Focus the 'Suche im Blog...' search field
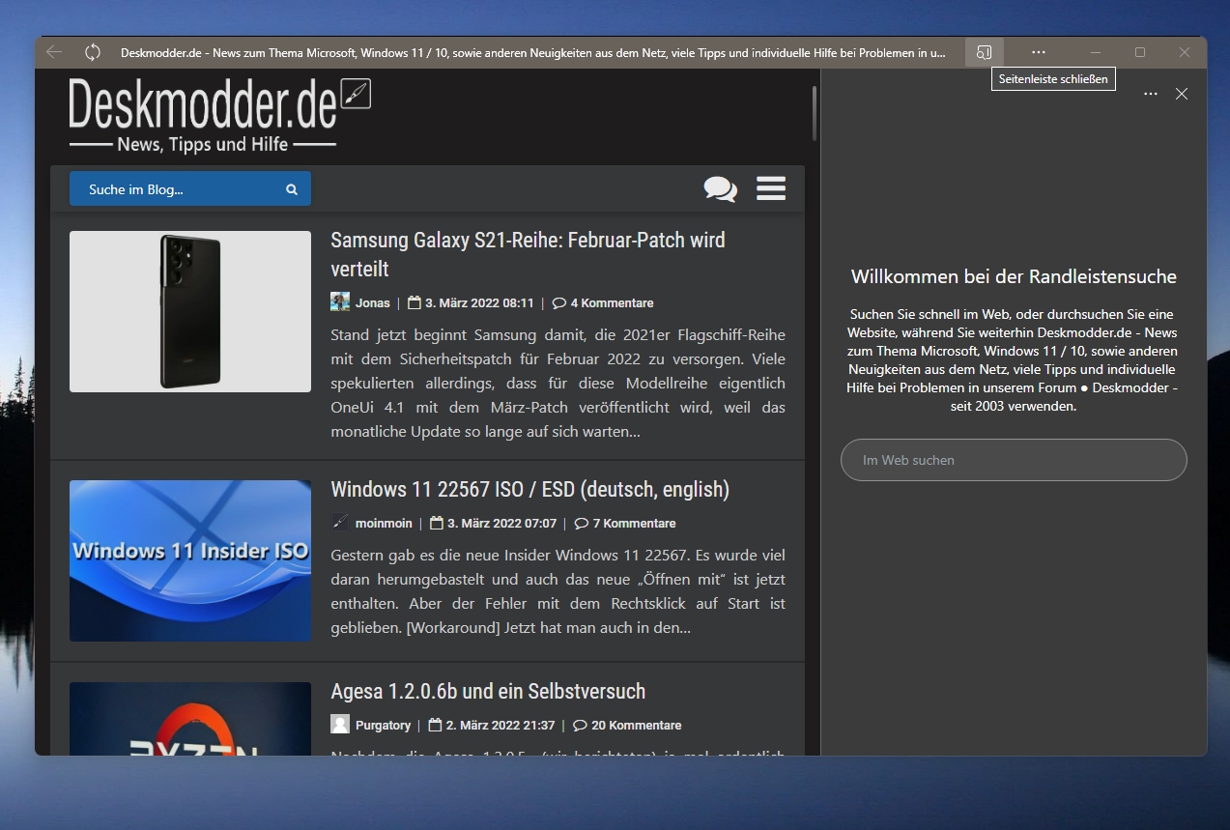1230x830 pixels. point(190,188)
